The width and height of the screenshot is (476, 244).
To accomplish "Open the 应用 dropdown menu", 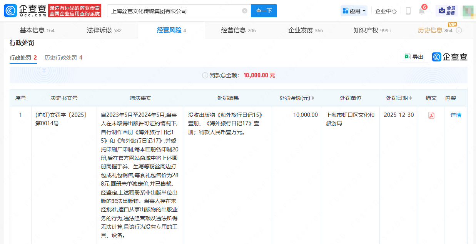I will [x=354, y=11].
